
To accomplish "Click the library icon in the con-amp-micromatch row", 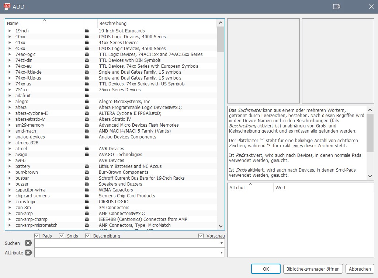I will pyautogui.click(x=87, y=225).
